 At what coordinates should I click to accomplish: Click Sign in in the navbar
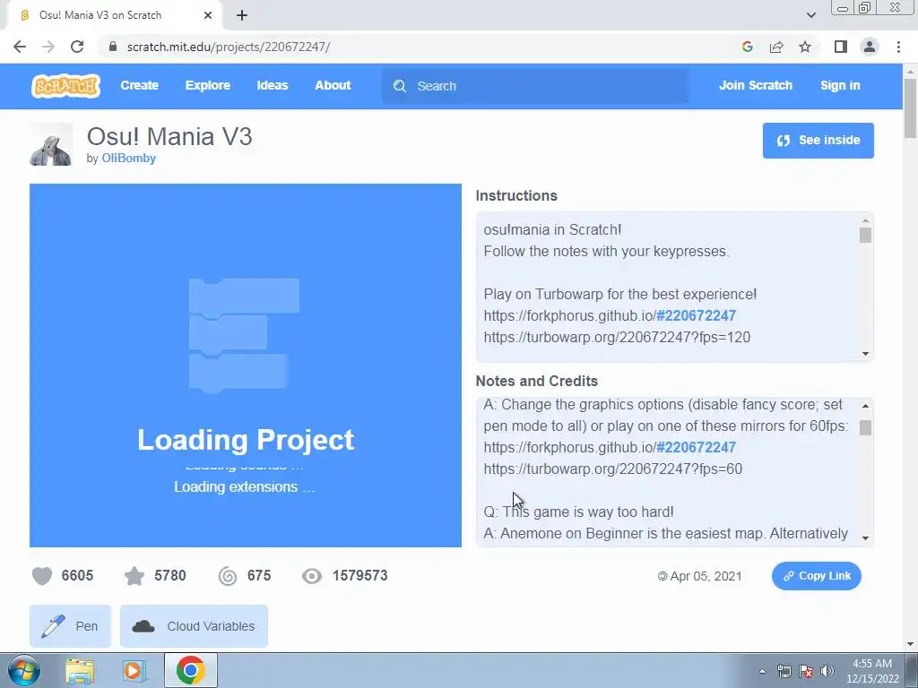pos(840,85)
